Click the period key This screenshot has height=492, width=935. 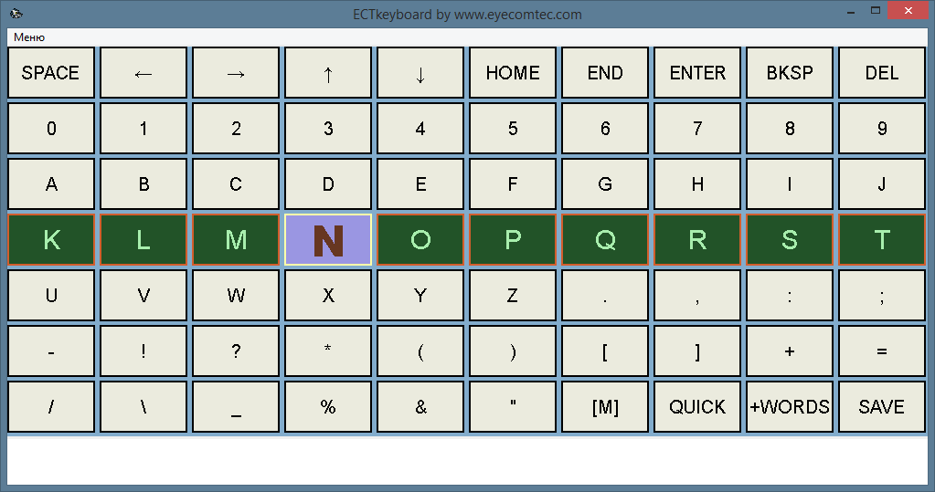click(605, 296)
